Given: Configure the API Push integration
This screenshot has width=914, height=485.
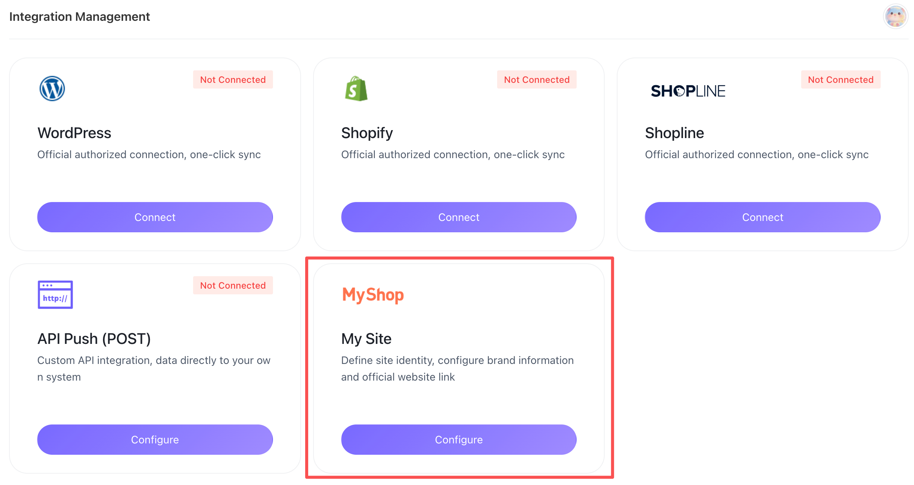Looking at the screenshot, I should coord(155,440).
